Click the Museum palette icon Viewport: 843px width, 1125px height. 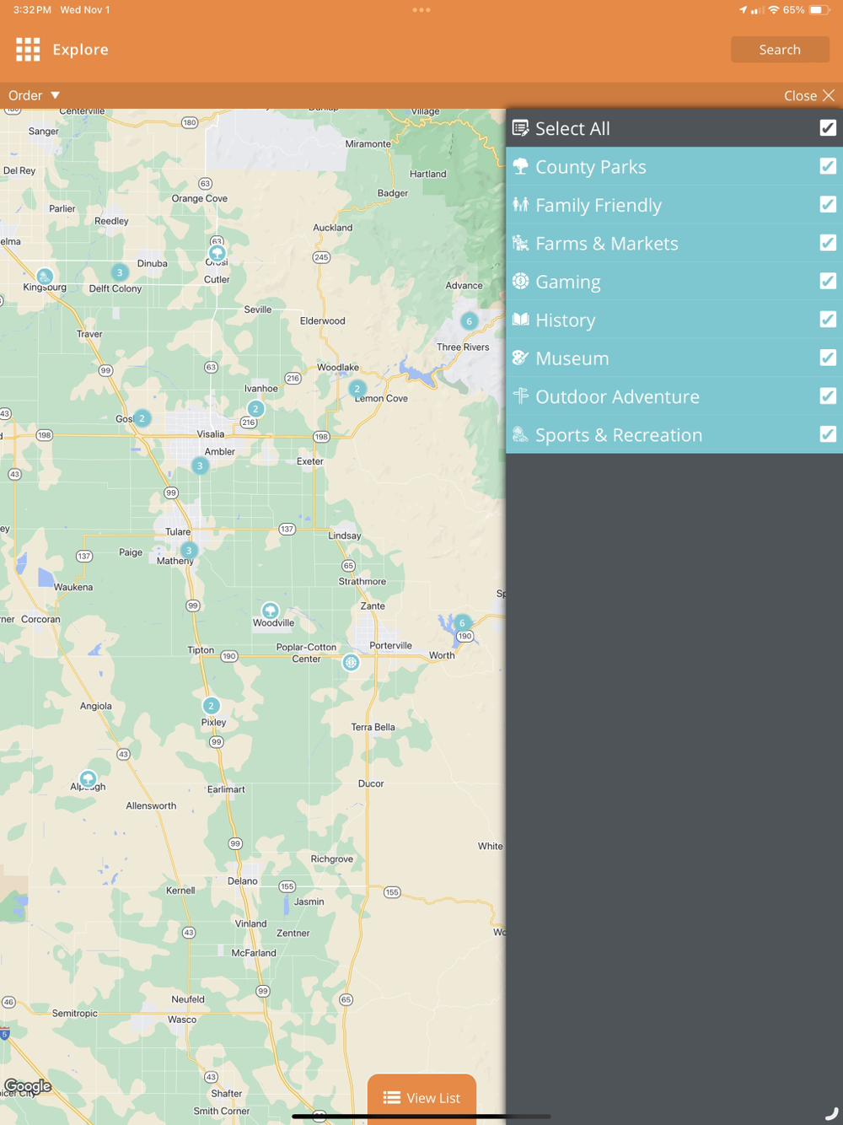pyautogui.click(x=521, y=358)
